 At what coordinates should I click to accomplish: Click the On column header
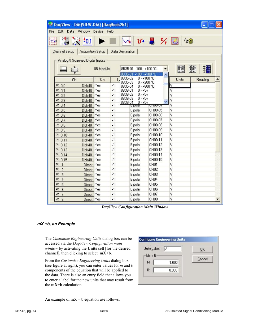(x=102, y=80)
